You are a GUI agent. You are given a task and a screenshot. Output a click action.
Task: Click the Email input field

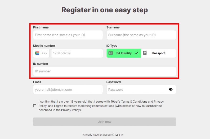68,89
